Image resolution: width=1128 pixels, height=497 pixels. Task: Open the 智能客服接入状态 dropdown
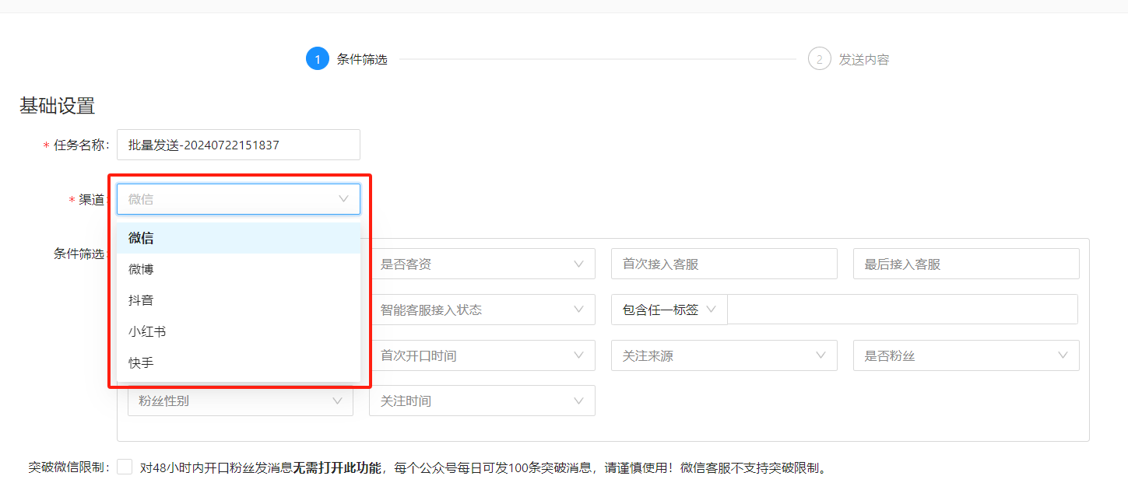coord(481,310)
